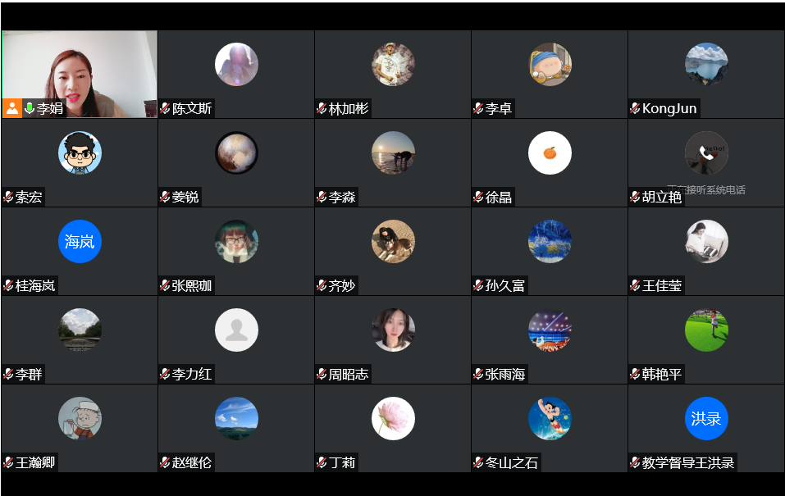Click the name label 韩艳平
This screenshot has height=496, width=785.
[x=662, y=374]
